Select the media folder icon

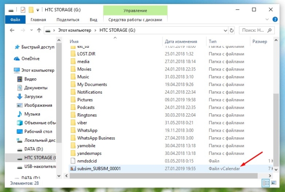pyautogui.click(x=73, y=62)
